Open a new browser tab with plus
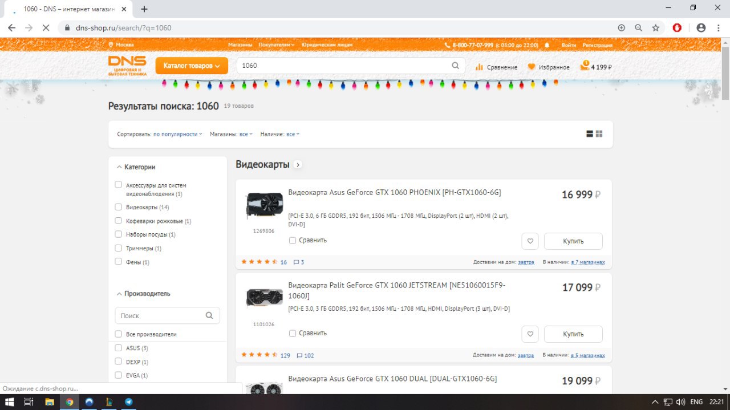 click(144, 9)
